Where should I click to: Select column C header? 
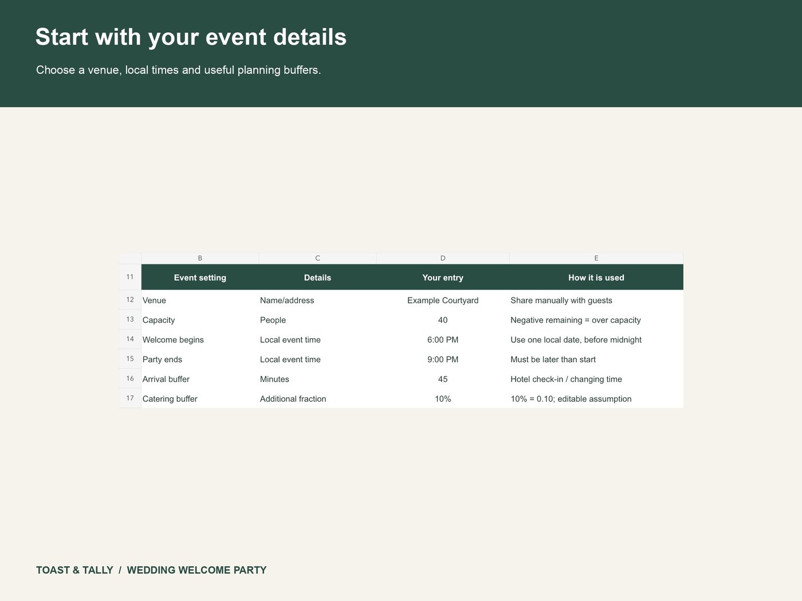pos(317,258)
